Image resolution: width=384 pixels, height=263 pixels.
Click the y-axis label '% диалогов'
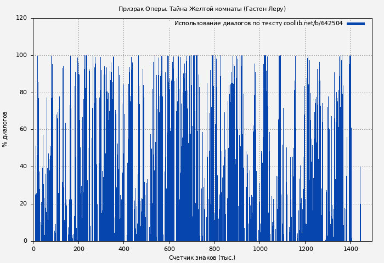point(5,129)
